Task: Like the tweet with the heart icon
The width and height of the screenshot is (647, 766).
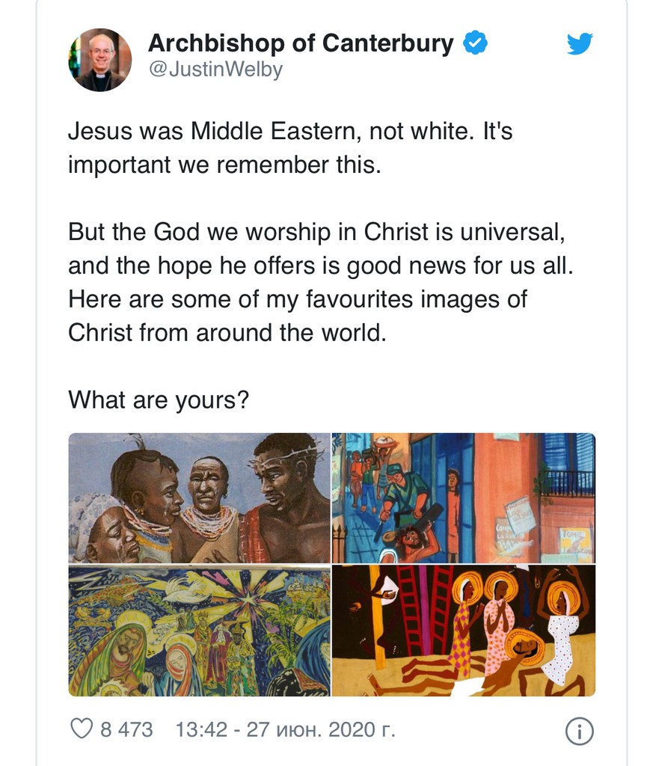Action: 81,729
